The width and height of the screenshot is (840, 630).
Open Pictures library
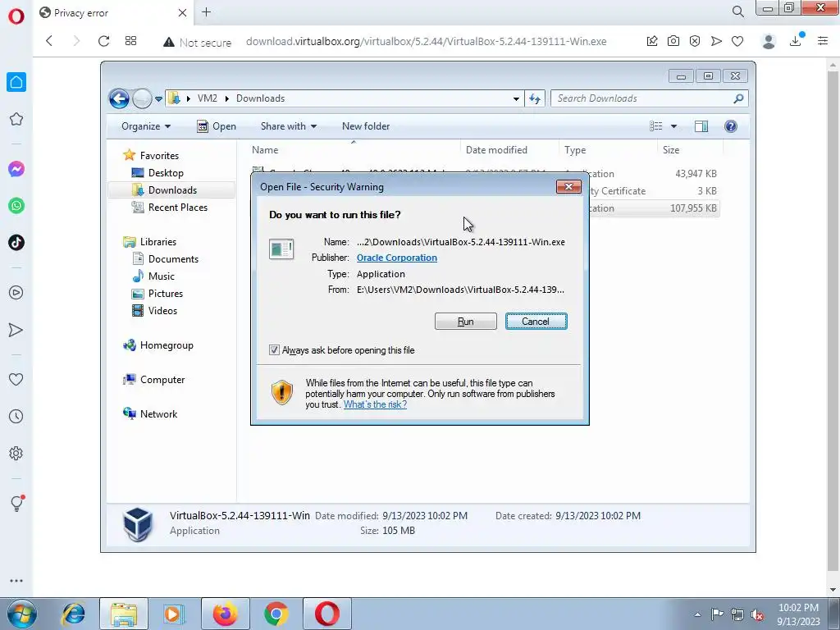click(166, 294)
